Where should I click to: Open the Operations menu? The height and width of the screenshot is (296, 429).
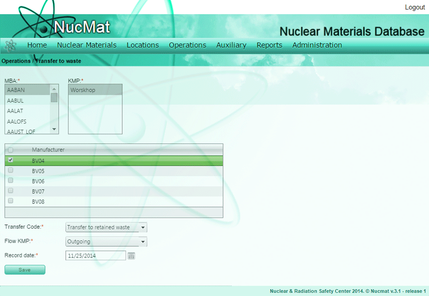187,45
